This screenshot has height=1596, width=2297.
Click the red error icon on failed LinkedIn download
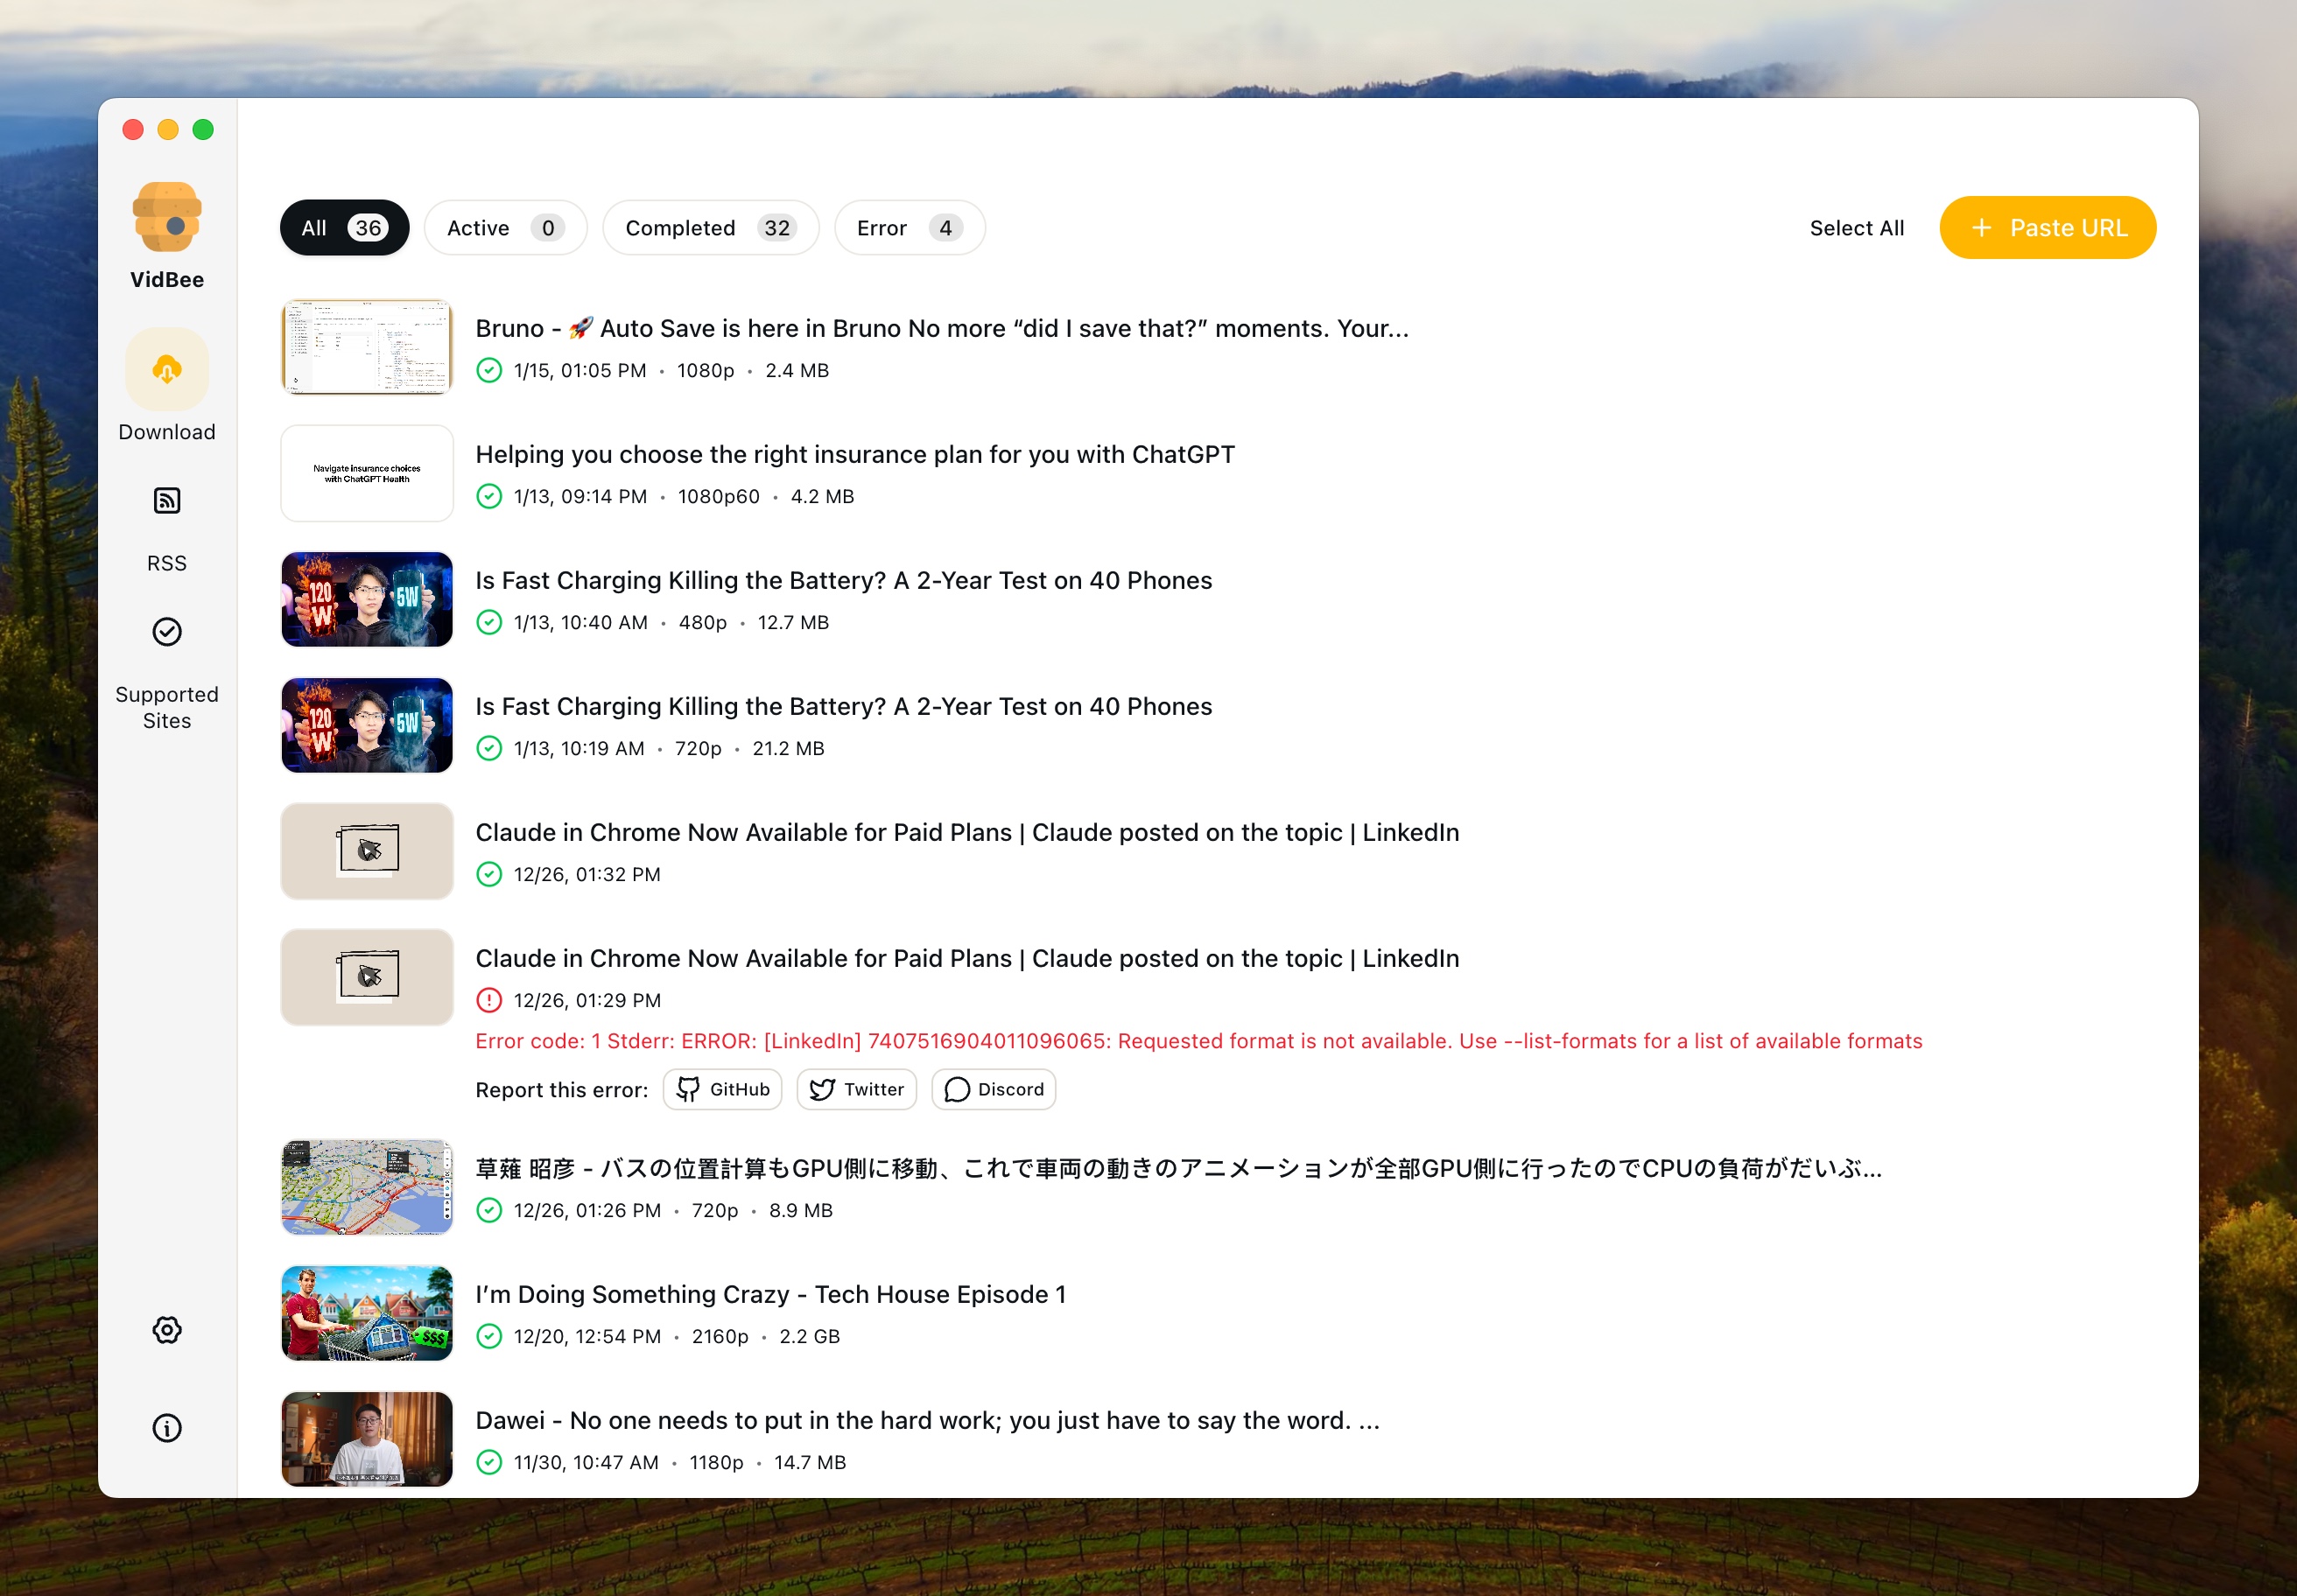(x=489, y=999)
